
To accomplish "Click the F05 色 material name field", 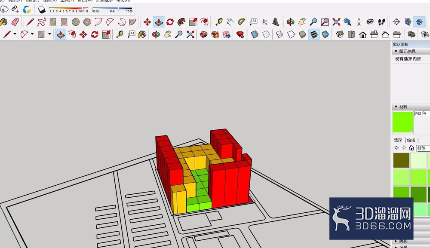I will click(422, 113).
